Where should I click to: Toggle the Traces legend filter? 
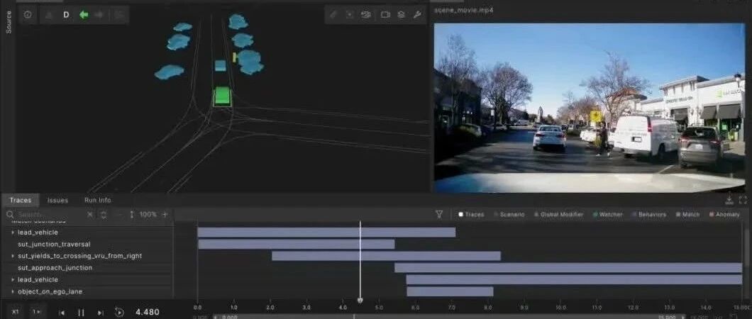click(x=471, y=215)
